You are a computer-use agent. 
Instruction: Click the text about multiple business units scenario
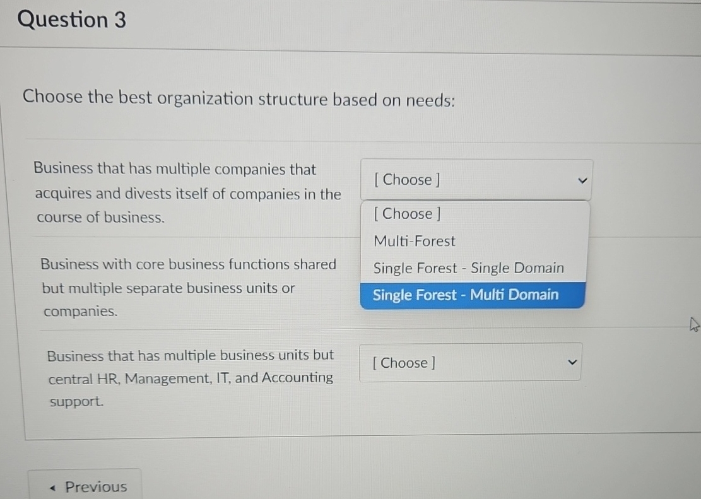coord(189,377)
